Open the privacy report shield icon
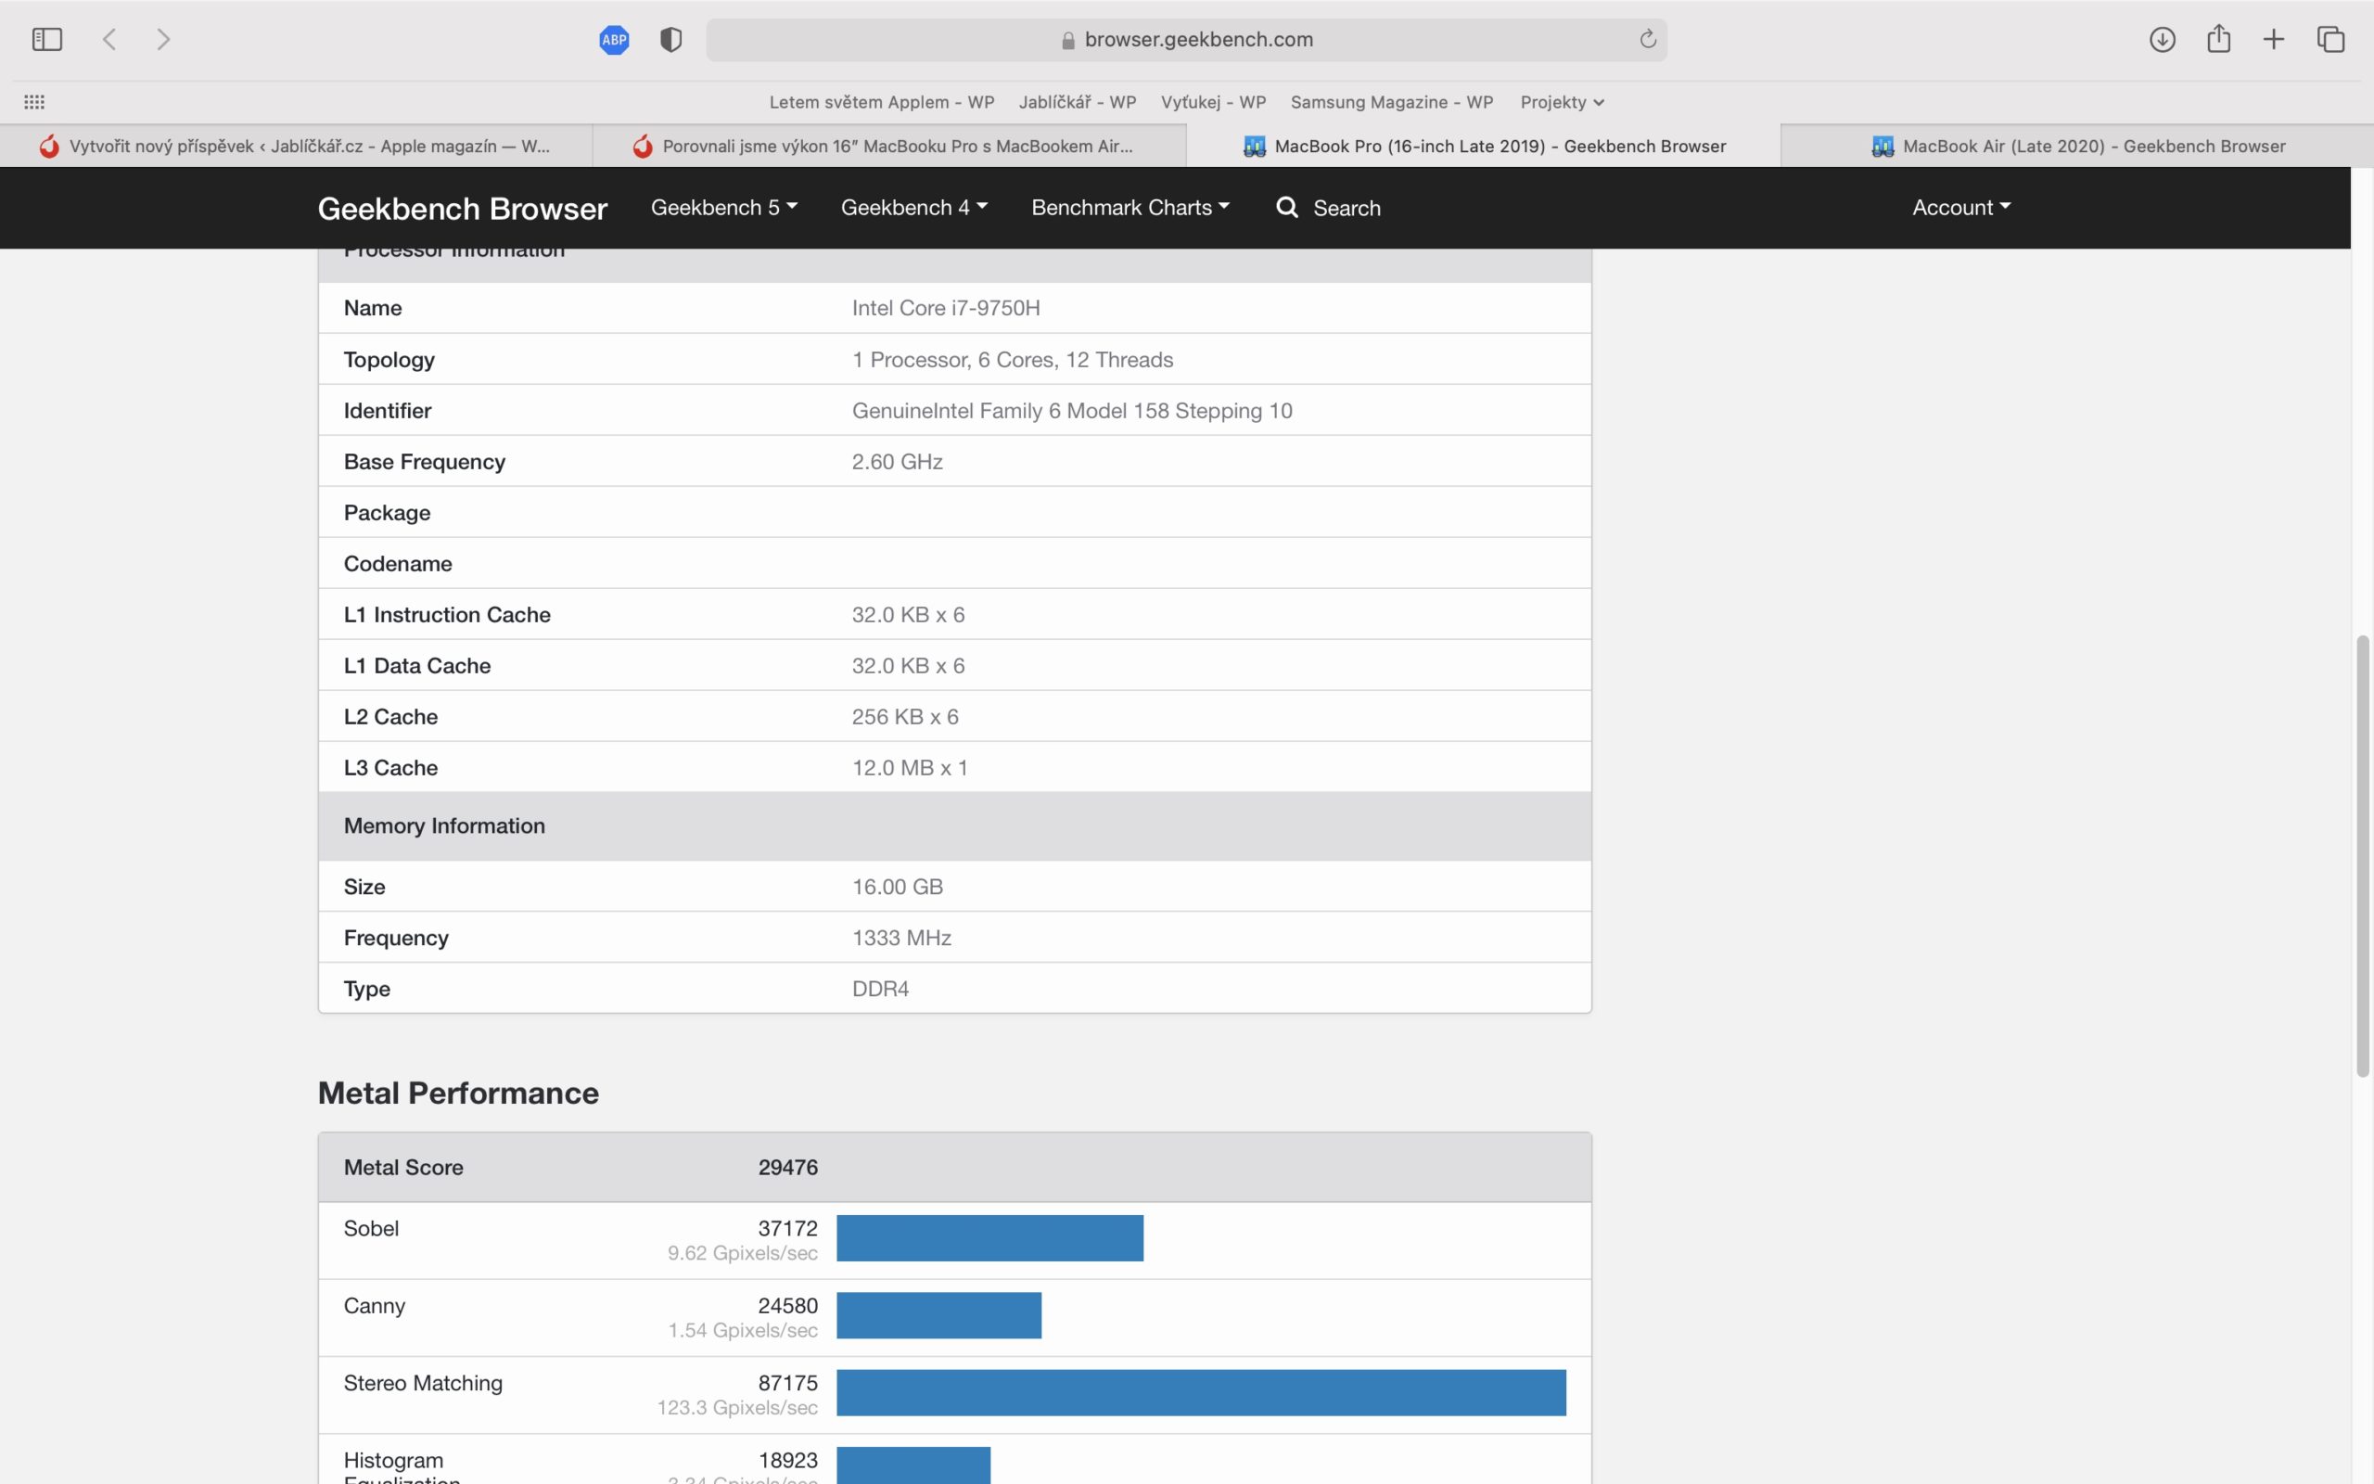Screen dimensions: 2374x1484 coord(671,39)
